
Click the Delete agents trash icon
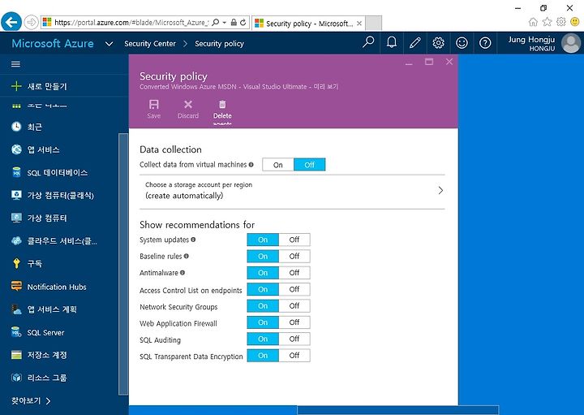222,105
